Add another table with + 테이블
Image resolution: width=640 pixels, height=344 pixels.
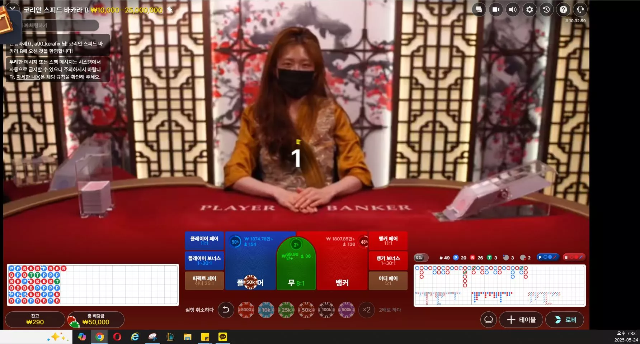click(x=521, y=320)
